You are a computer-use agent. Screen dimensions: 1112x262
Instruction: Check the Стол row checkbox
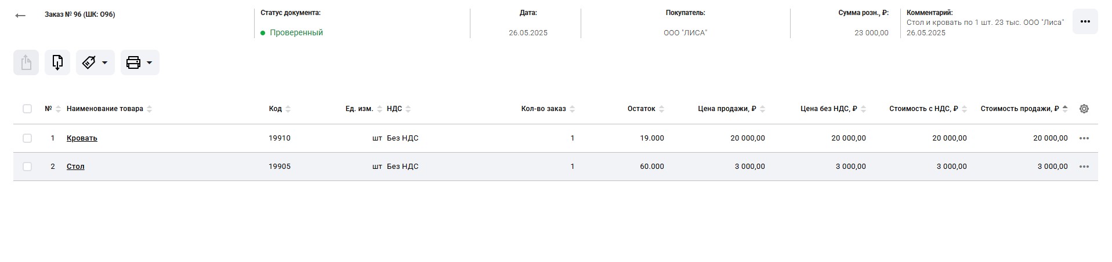coord(27,167)
